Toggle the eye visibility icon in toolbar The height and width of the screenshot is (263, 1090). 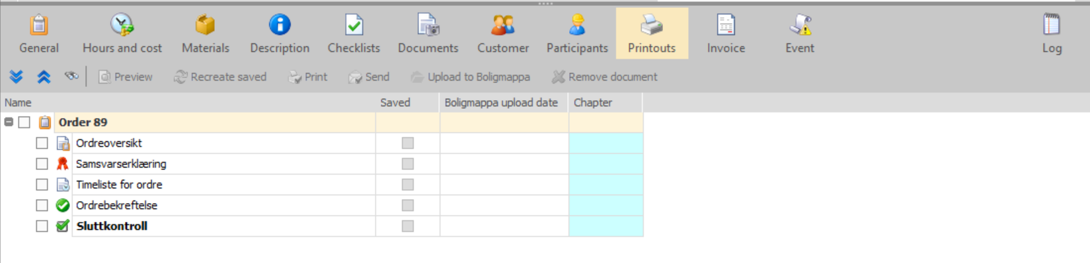(x=71, y=76)
